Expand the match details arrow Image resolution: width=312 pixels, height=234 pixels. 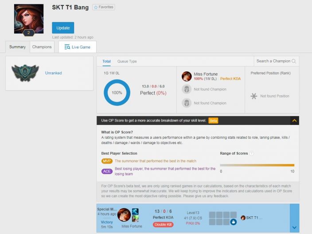point(295,227)
